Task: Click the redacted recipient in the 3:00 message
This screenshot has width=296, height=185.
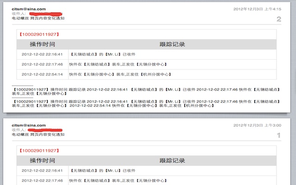Action: [x=45, y=130]
